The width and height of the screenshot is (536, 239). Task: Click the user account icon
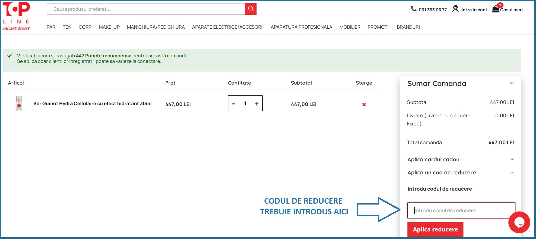point(455,9)
